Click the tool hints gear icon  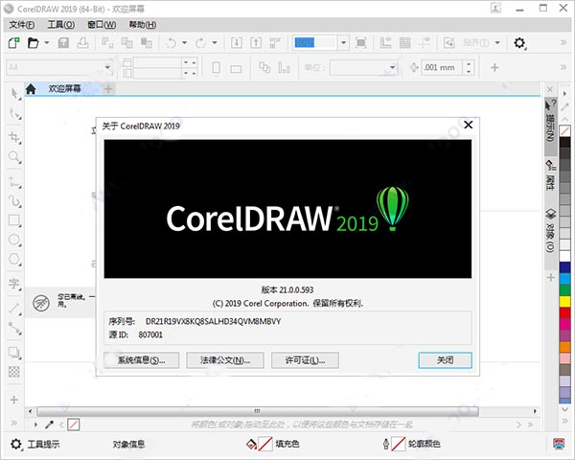click(15, 444)
